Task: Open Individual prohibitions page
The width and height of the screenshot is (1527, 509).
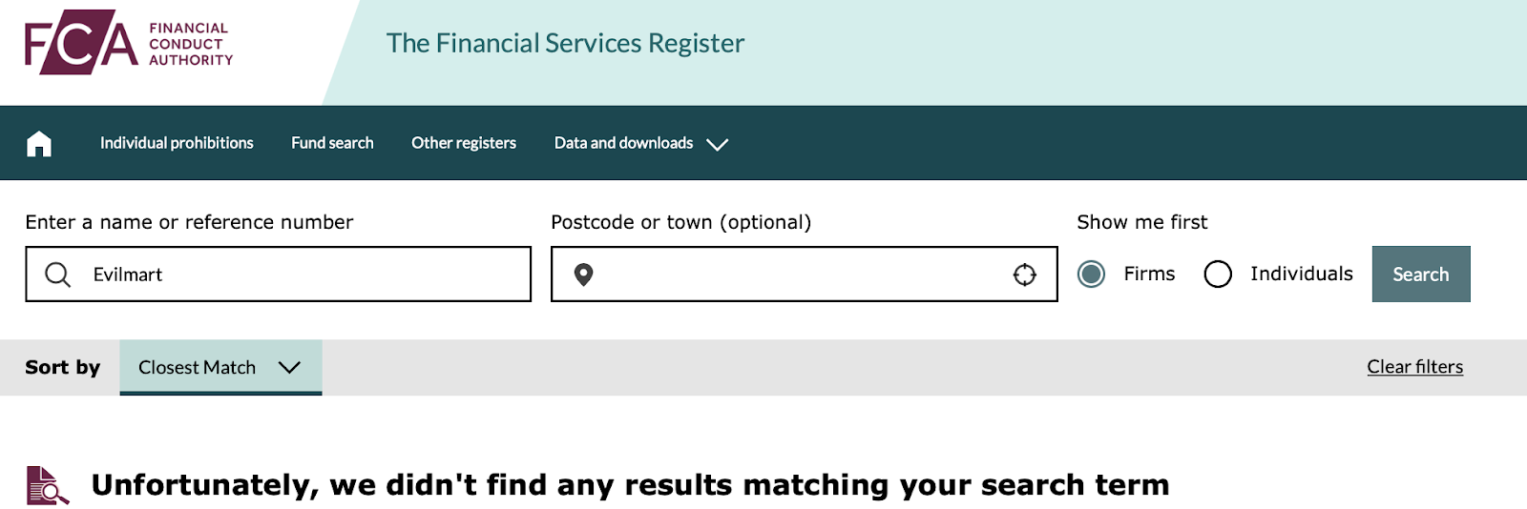Action: coord(177,143)
